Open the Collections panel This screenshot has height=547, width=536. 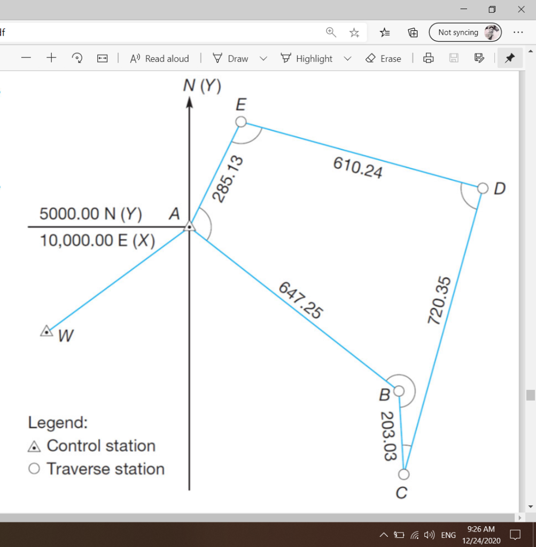pyautogui.click(x=412, y=32)
